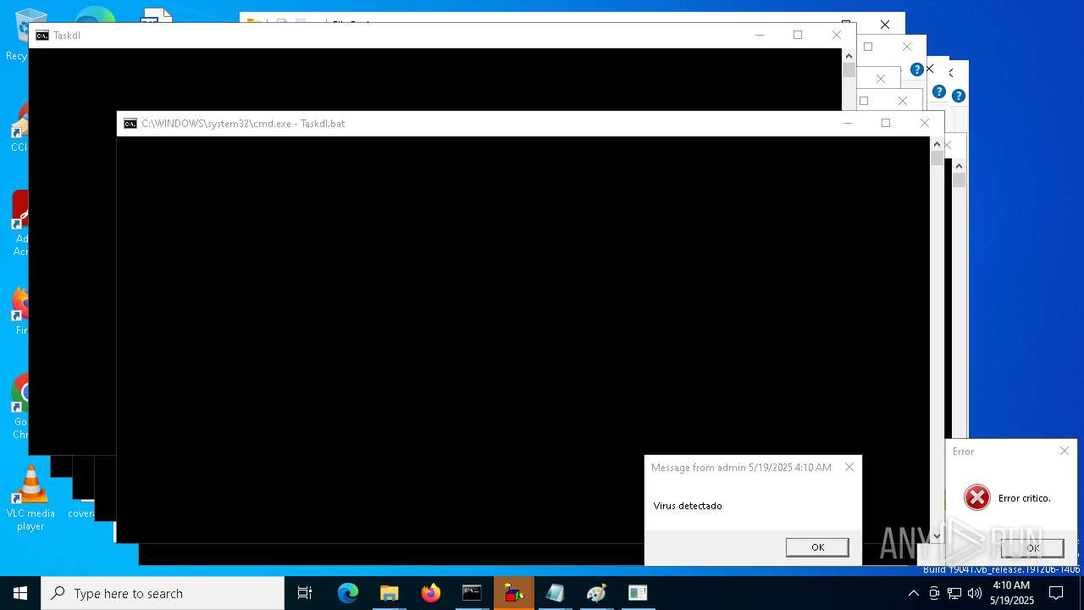Click the 'Type here to search' box
1084x610 pixels.
pyautogui.click(x=163, y=593)
